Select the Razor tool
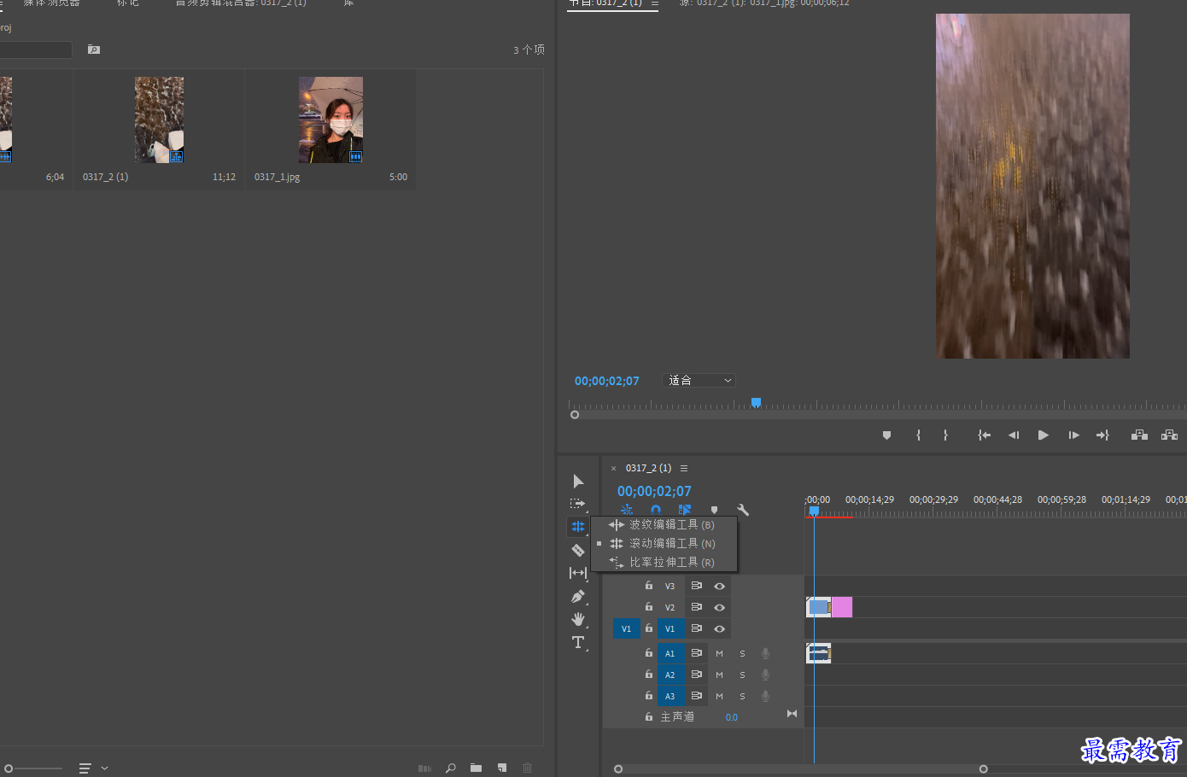Screen dimensions: 1187x777 (x=578, y=550)
